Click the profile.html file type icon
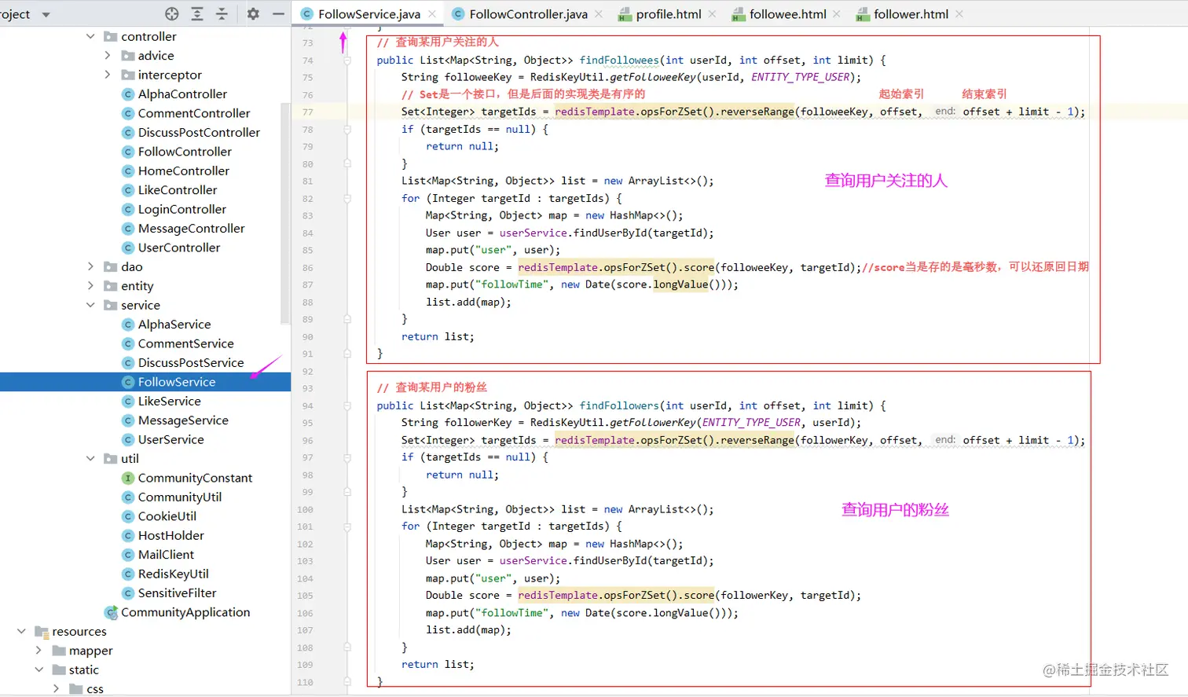Screen dimensions: 1188x697 coord(625,14)
